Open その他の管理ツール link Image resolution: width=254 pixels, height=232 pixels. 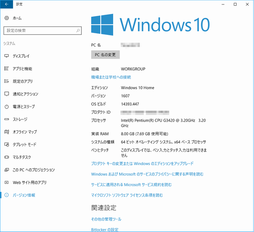point(106,219)
